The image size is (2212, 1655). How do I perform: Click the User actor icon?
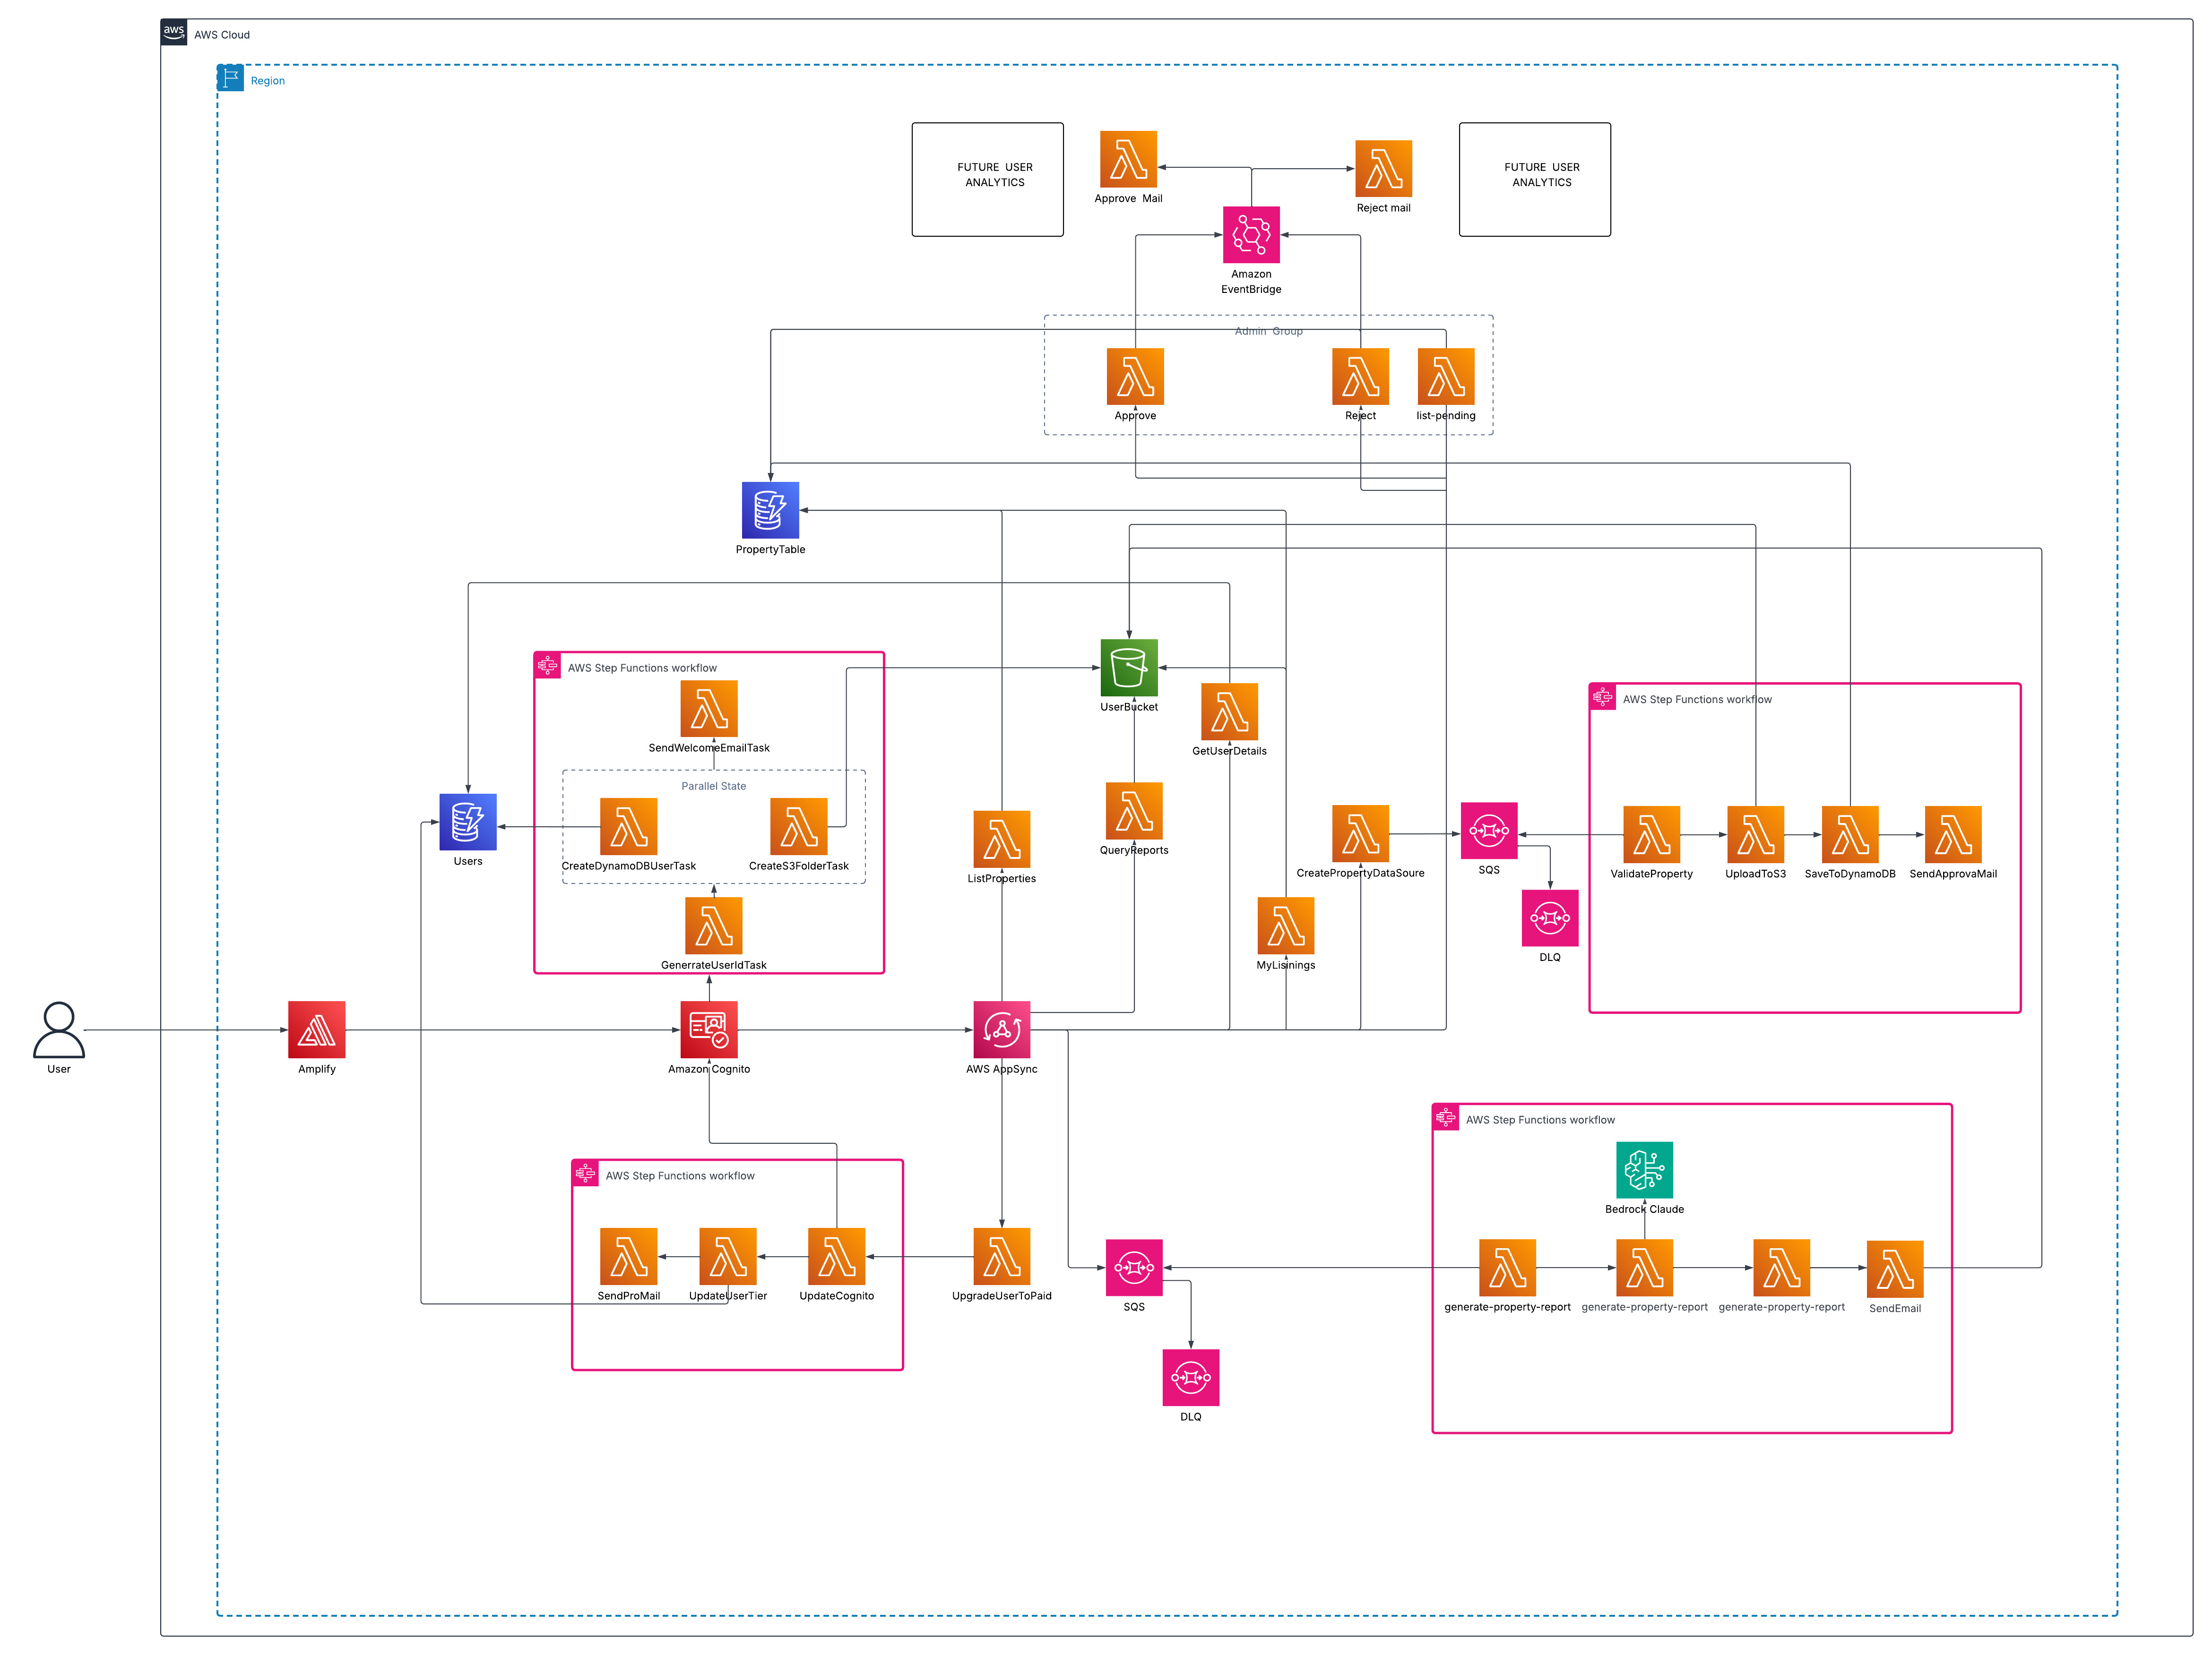(x=59, y=1029)
